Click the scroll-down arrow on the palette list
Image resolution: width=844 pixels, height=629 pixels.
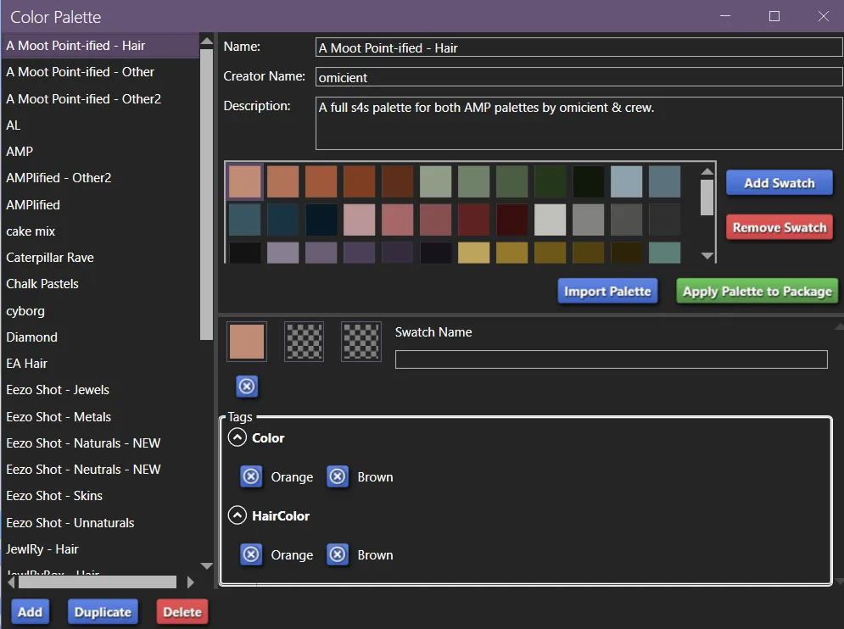click(x=206, y=566)
